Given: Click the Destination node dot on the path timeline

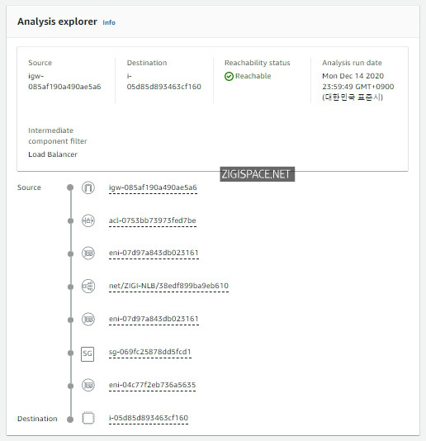Looking at the screenshot, I should coord(70,420).
